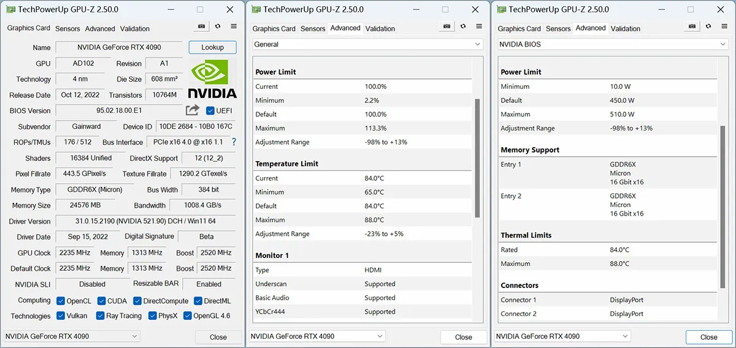
Task: Click the GPU-Z app icon in middle title bar
Action: pos(256,9)
